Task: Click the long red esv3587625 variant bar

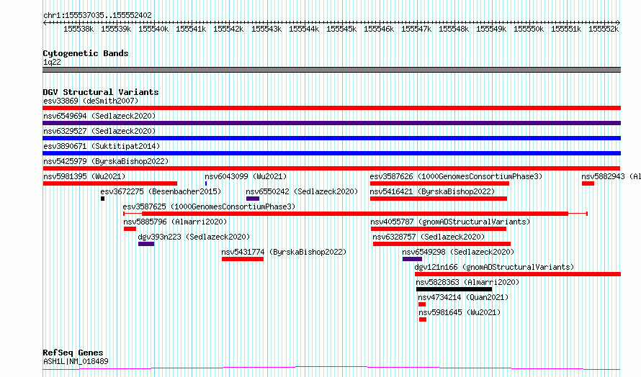Action: (355, 214)
